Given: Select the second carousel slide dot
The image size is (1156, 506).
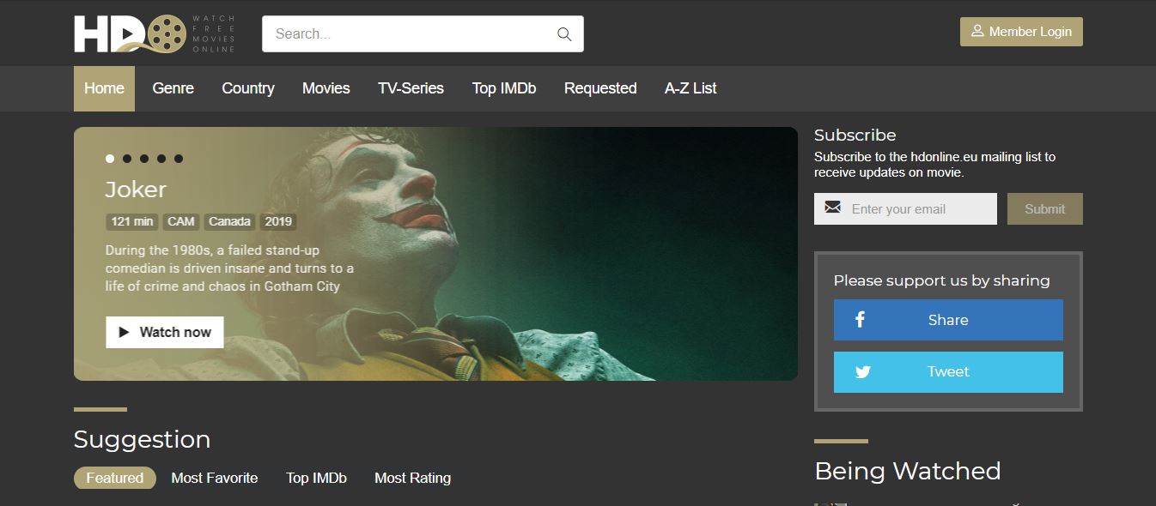Looking at the screenshot, I should [x=127, y=159].
